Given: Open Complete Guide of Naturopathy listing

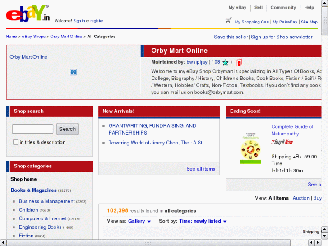Looking at the screenshot, I should point(292,130).
